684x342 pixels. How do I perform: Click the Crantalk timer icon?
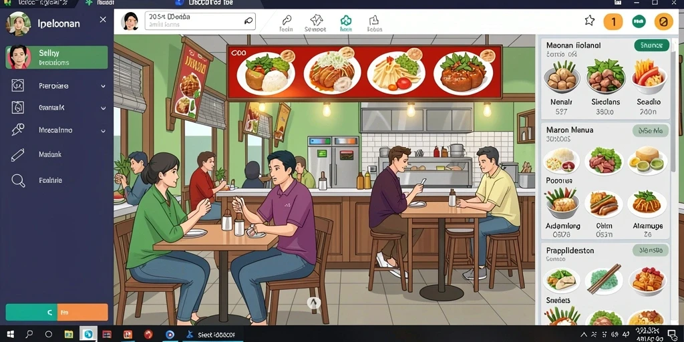[x=18, y=108]
